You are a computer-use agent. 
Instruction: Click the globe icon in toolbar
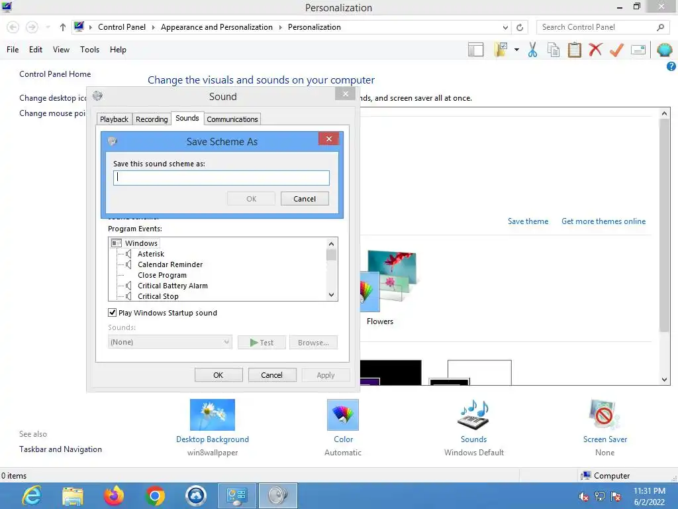[x=664, y=50]
